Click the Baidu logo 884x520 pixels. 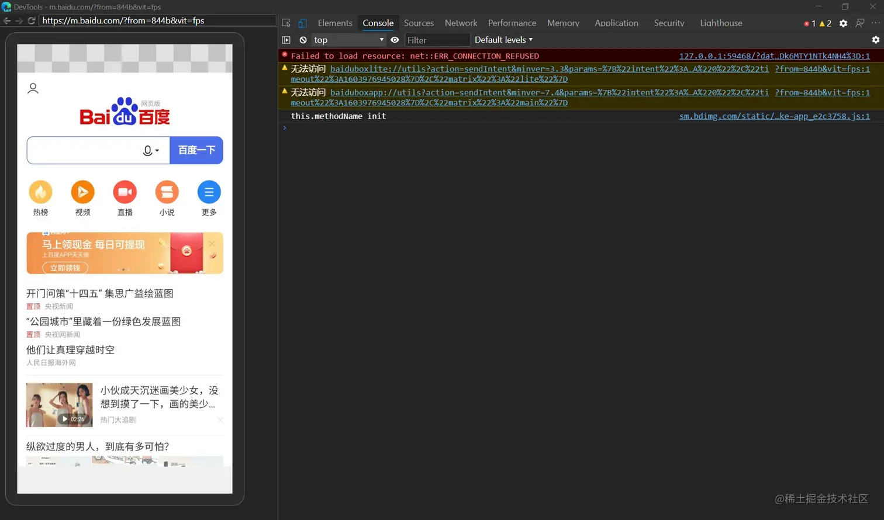125,111
